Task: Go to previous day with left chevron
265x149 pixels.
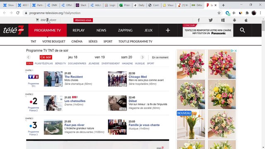Action: 28,57
